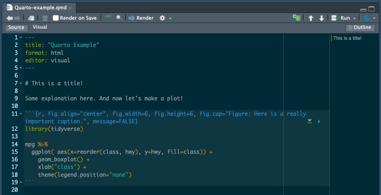
Task: Open document settings gear
Action: click(x=162, y=18)
